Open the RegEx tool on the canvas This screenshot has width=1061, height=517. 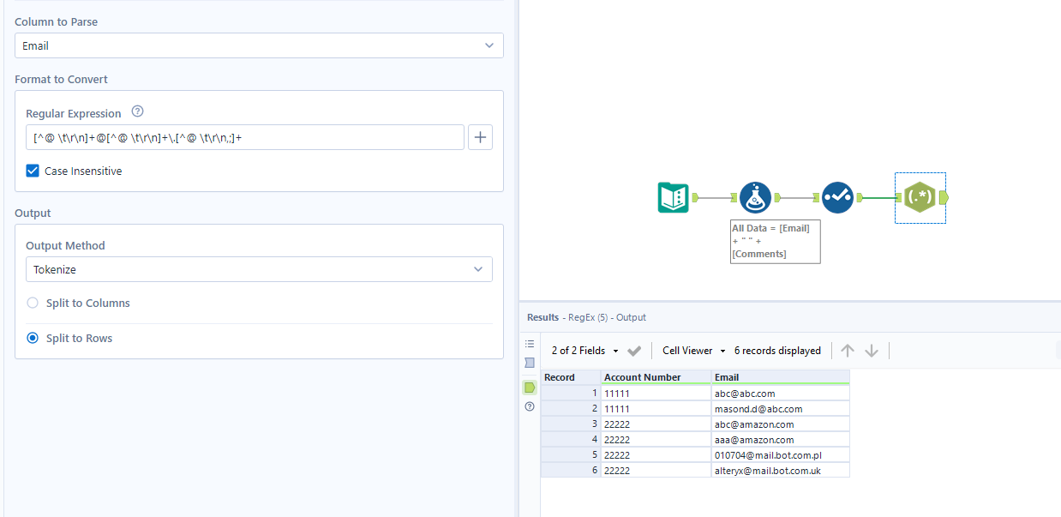[x=920, y=197]
